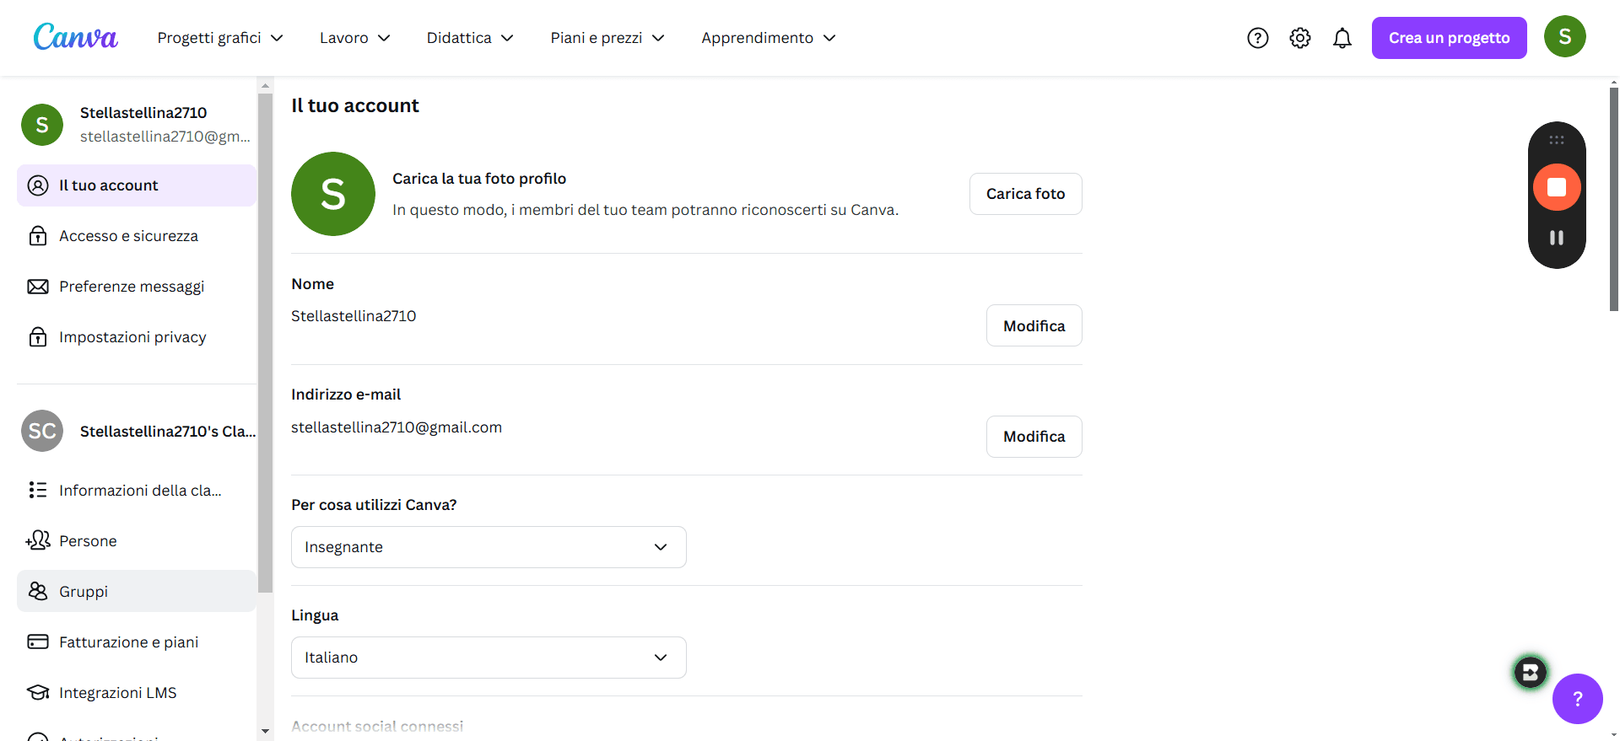
Task: Expand the Piani e prezzi menu
Action: point(607,38)
